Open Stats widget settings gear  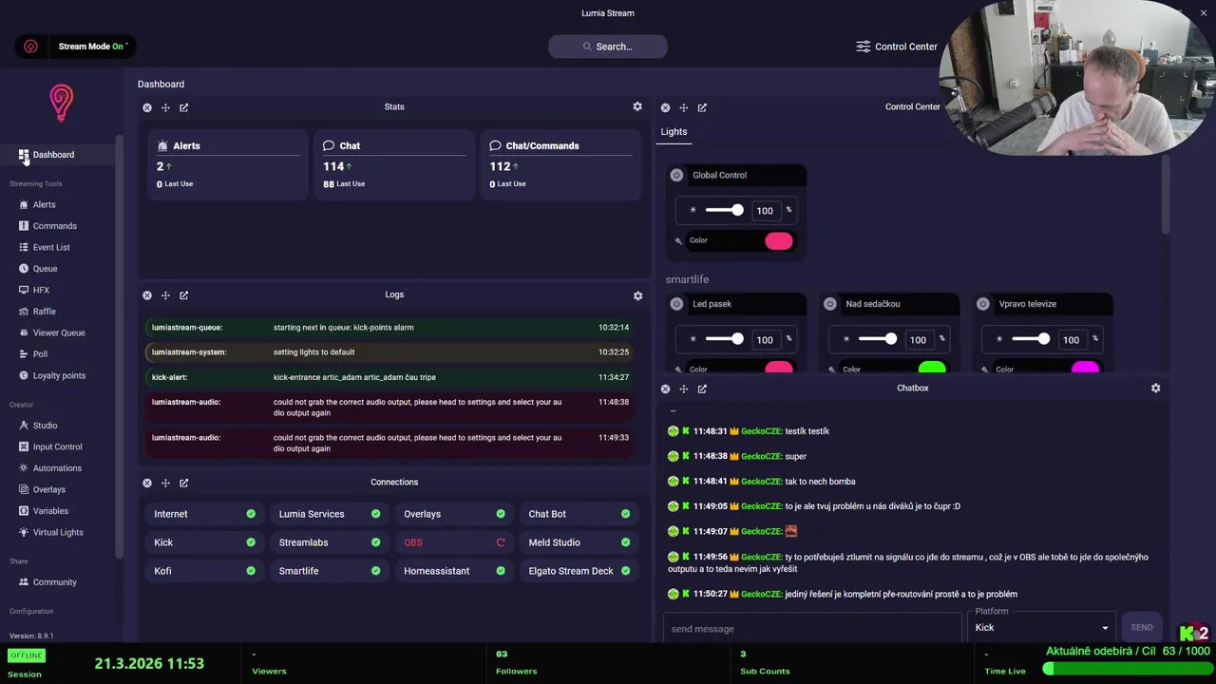[637, 107]
